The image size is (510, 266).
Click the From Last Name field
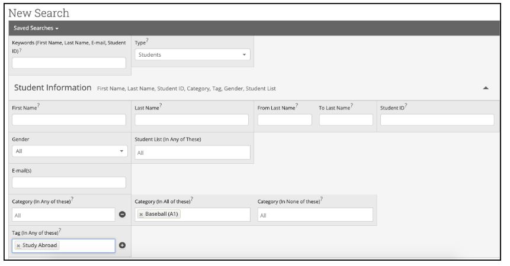pos(284,119)
